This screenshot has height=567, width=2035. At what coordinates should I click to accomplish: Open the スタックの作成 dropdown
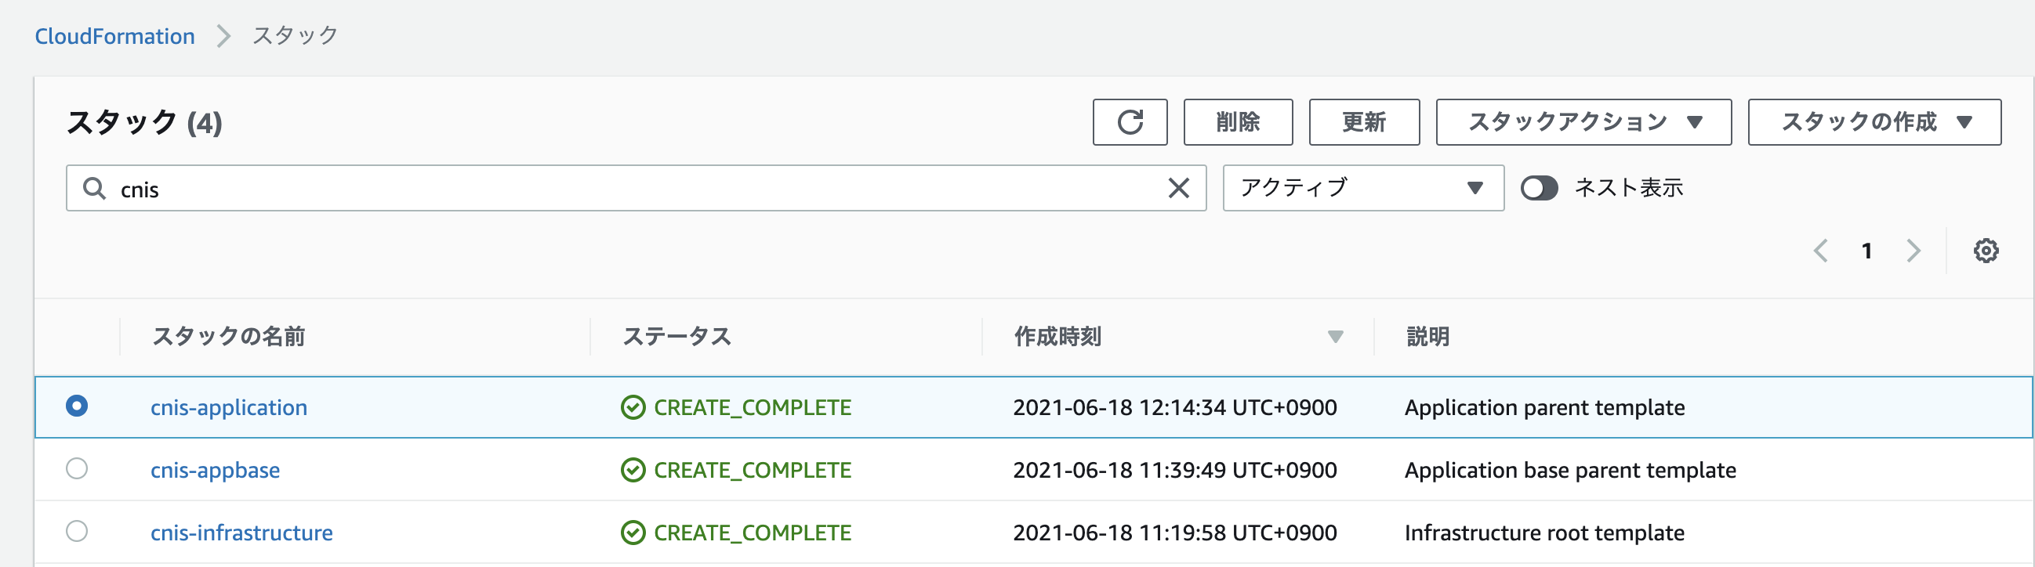1874,122
